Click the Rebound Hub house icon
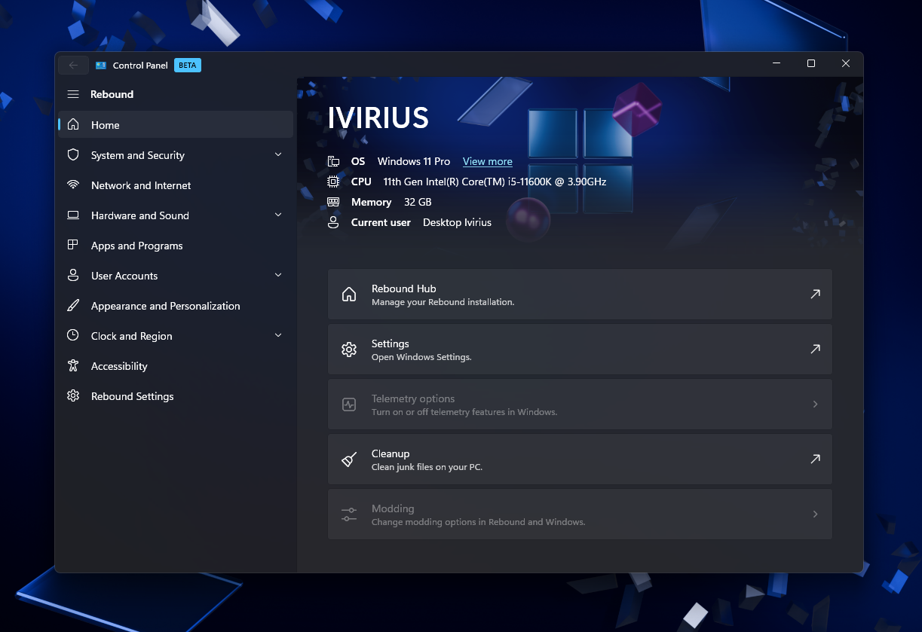The image size is (922, 632). coord(349,295)
